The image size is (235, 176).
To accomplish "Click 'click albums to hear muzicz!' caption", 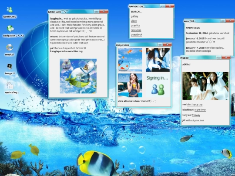I will click(x=137, y=101).
